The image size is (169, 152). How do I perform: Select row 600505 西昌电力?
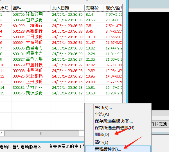click(x=61, y=48)
